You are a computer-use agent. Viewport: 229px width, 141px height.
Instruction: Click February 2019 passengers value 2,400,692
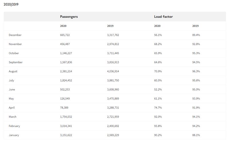(x=113, y=126)
